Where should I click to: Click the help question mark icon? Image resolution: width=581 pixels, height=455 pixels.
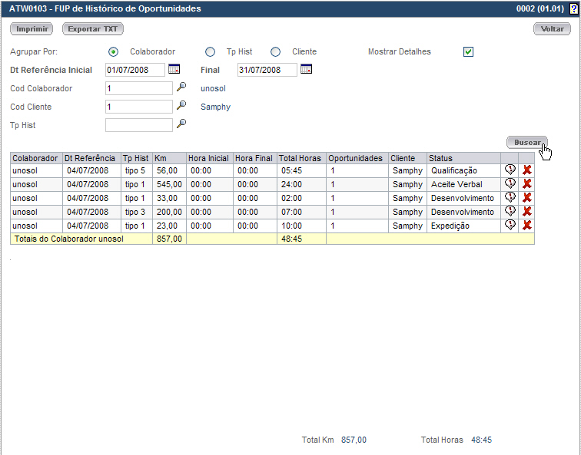click(573, 9)
